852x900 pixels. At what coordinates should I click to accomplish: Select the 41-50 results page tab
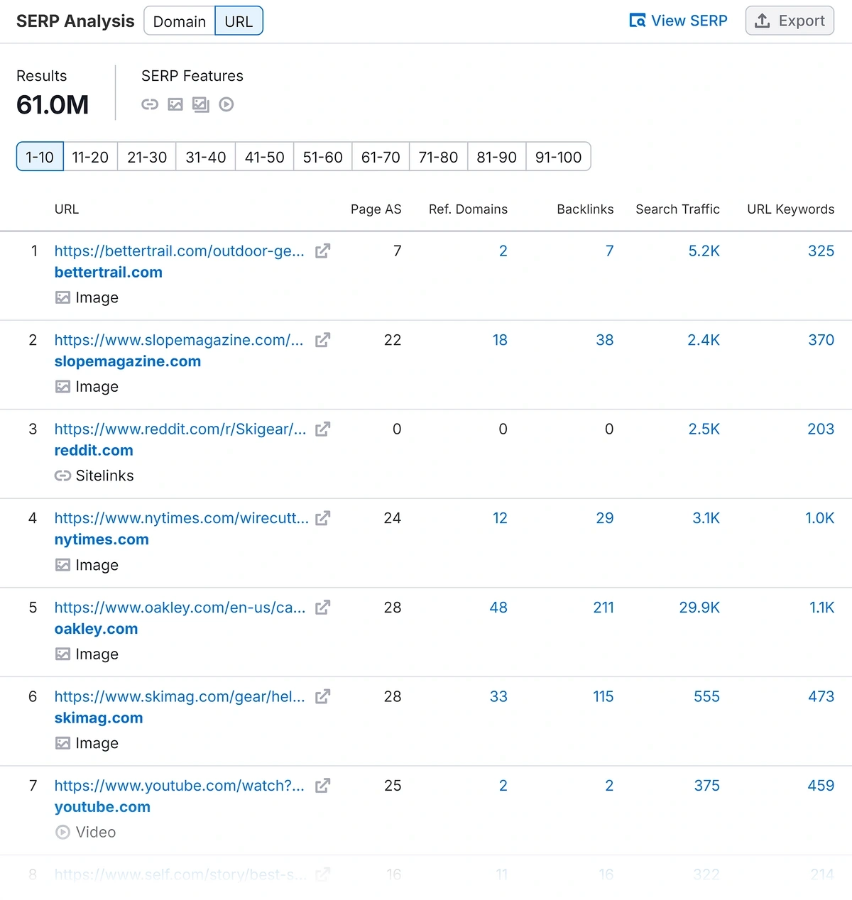click(265, 157)
